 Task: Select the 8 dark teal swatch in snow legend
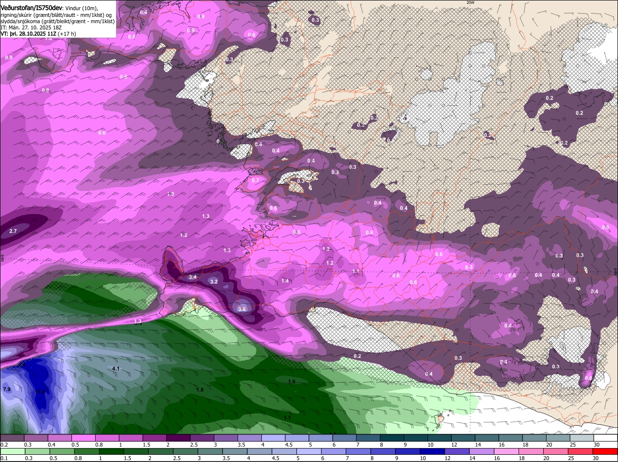[392, 437]
